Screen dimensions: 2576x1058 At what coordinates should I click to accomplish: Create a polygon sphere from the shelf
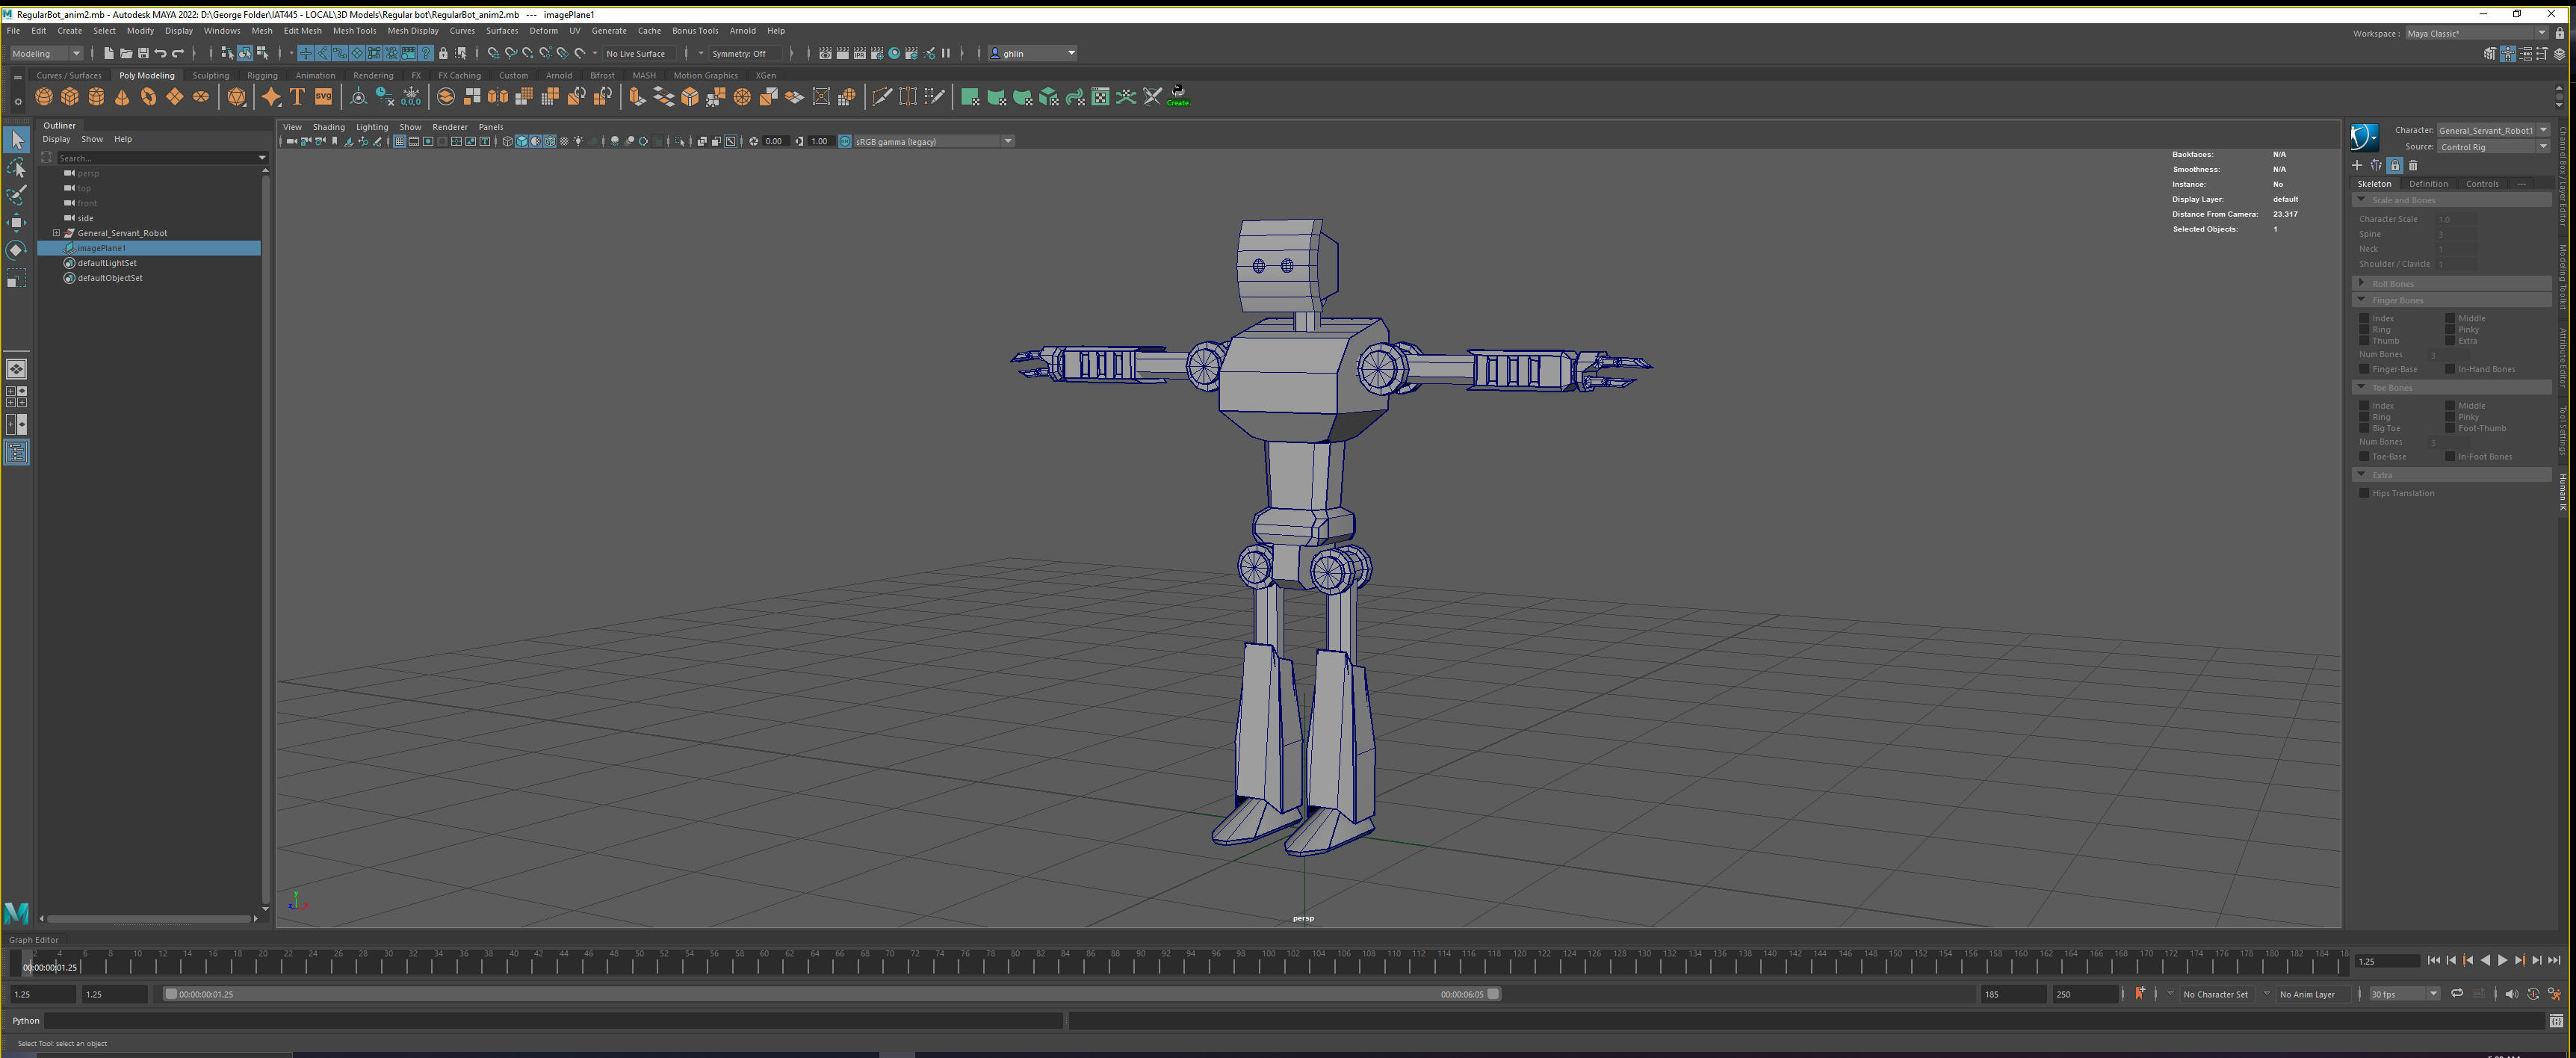pos(44,97)
